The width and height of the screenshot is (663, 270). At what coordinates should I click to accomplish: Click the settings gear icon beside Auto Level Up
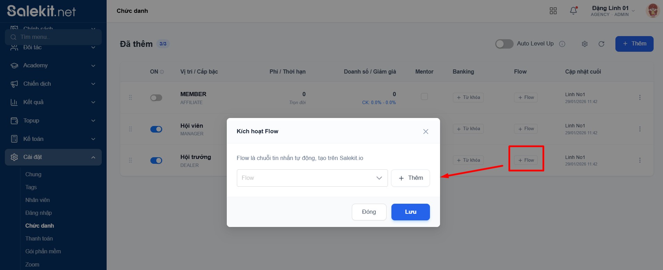(585, 44)
